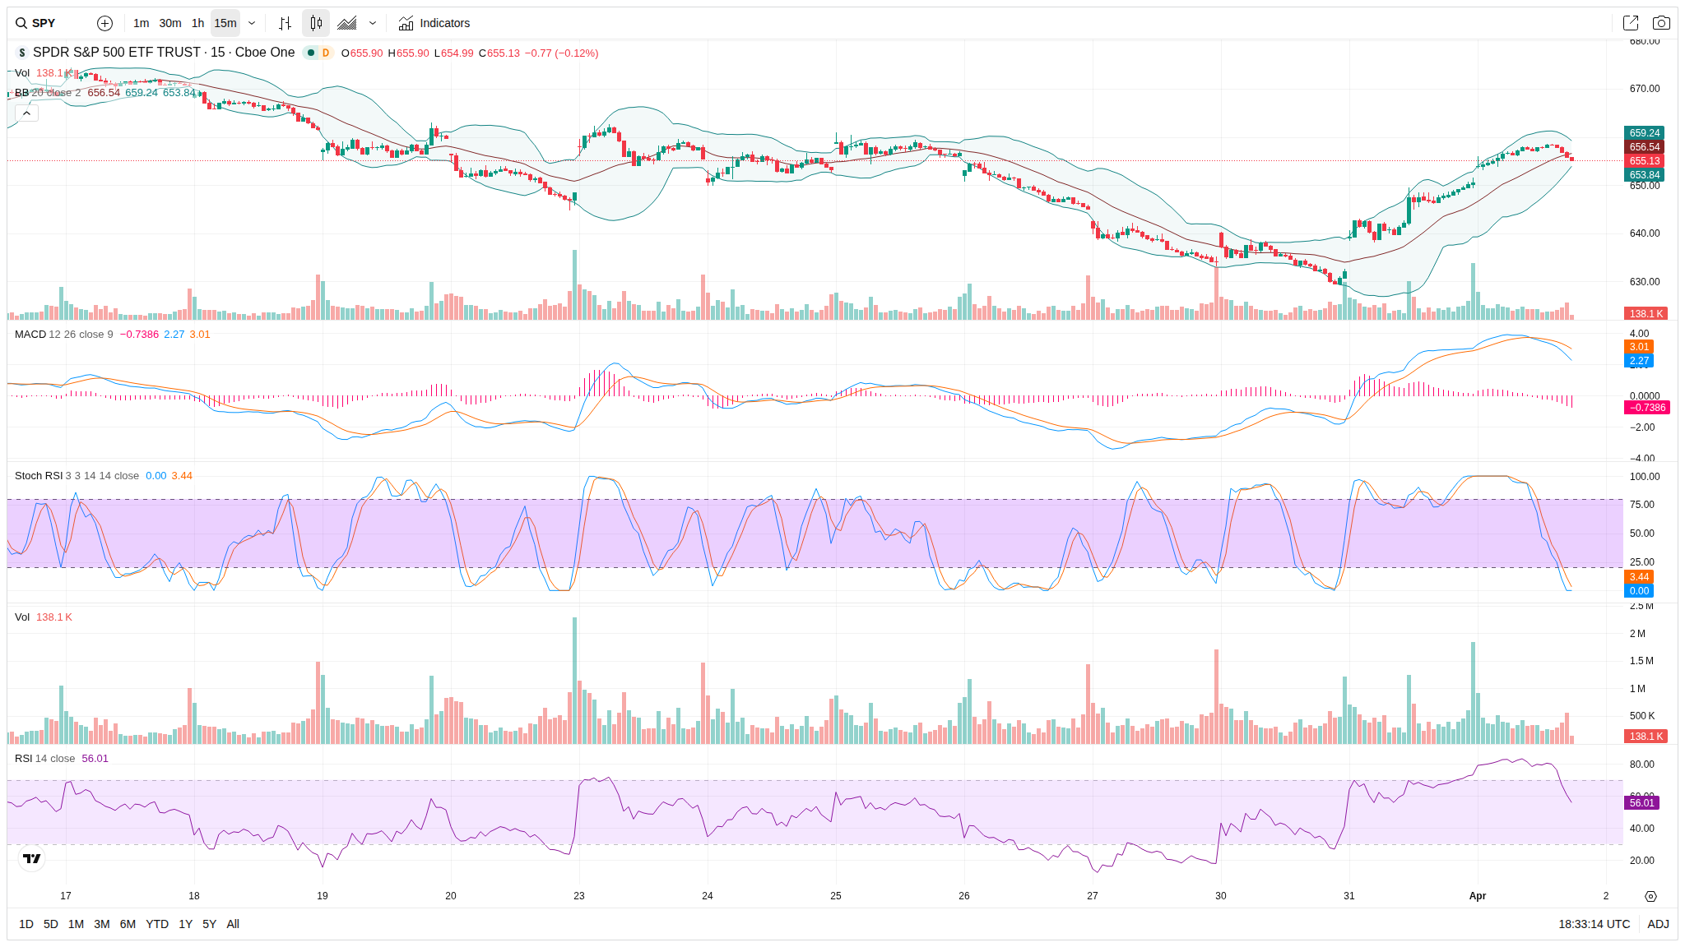
Task: Expand the time interval dropdown
Action: [252, 23]
